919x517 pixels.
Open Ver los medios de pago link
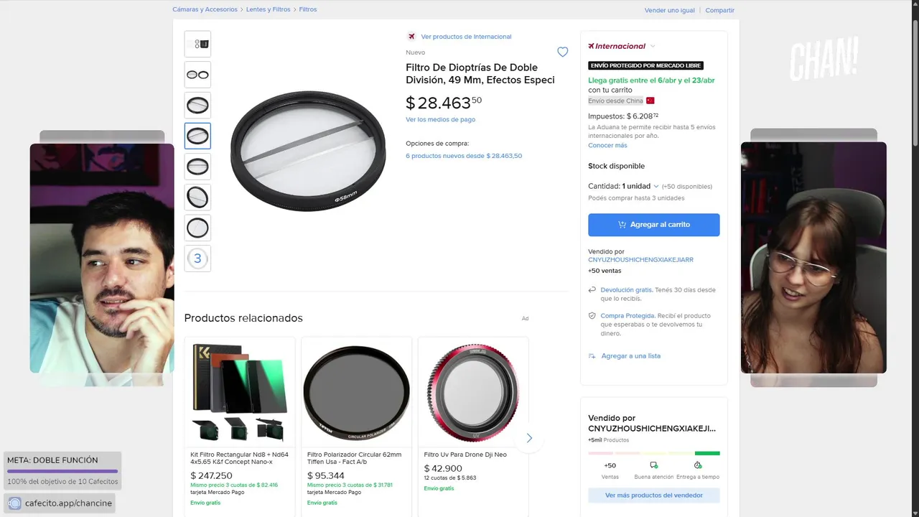(440, 119)
